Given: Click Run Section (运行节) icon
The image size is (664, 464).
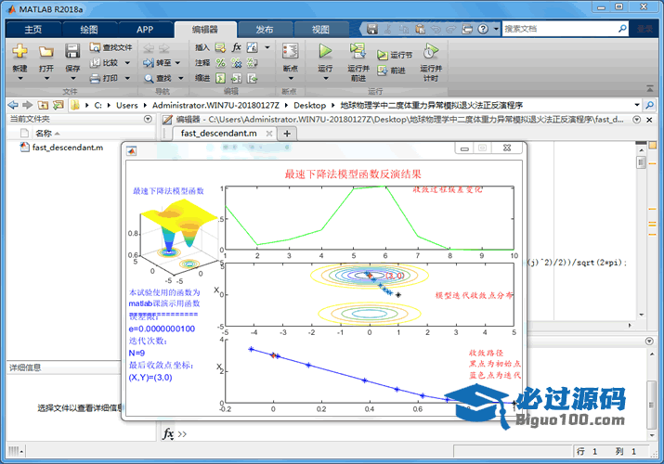Looking at the screenshot, I should pyautogui.click(x=383, y=55).
